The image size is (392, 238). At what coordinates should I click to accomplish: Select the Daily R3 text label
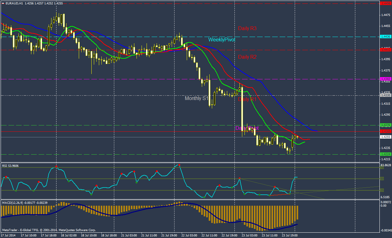click(x=247, y=28)
